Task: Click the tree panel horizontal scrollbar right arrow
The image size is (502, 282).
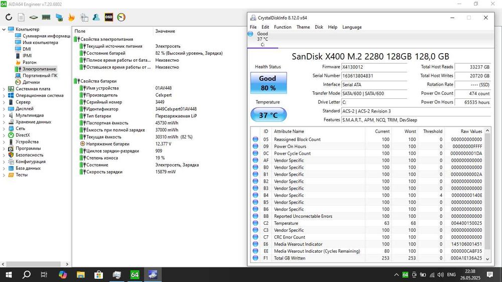Action: [67, 264]
